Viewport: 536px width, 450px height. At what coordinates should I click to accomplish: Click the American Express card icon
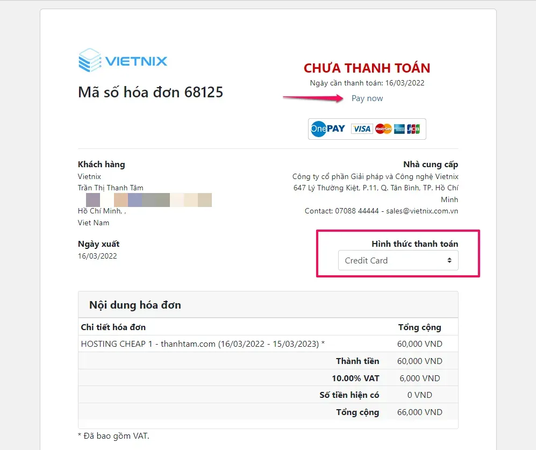[399, 129]
